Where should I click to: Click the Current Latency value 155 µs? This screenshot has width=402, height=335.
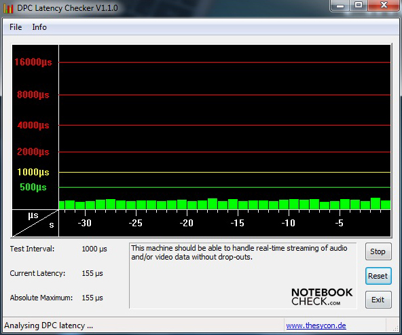click(92, 273)
